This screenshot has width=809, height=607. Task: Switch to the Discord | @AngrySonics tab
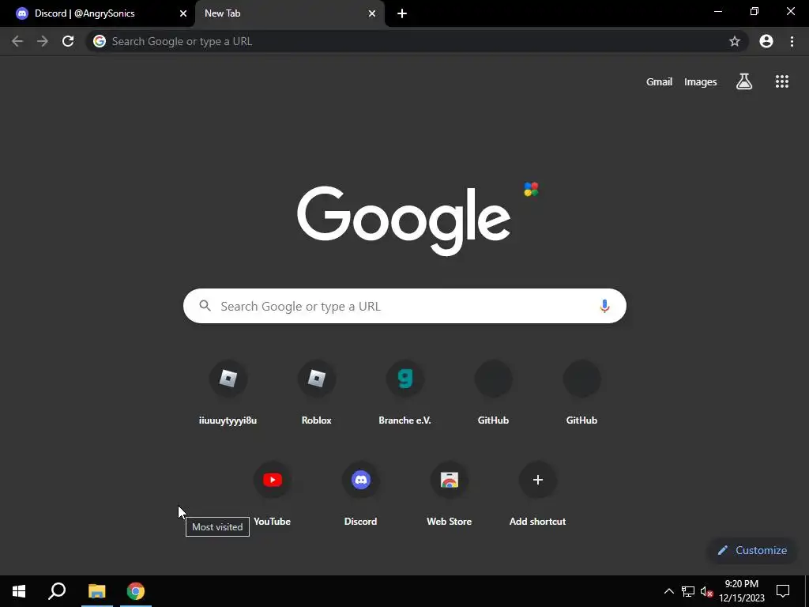[97, 13]
